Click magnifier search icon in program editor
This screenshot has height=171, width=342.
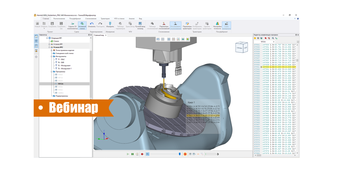(273, 38)
